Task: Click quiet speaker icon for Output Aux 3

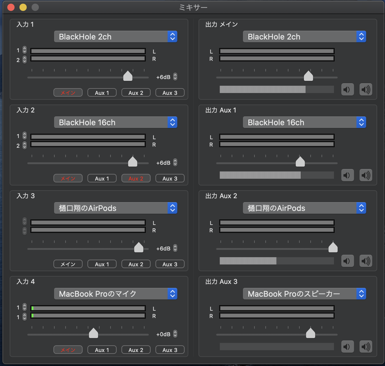Action: tap(348, 347)
